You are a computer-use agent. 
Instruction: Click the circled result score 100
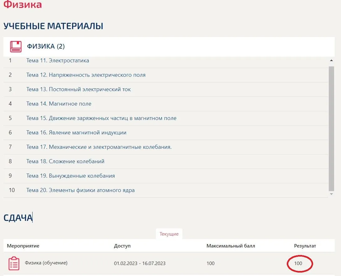pos(298,263)
